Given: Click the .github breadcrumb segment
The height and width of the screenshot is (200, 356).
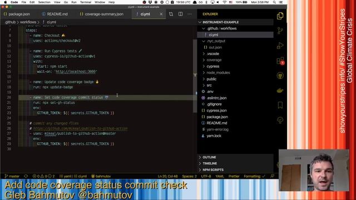Looking at the screenshot, I should point(10,22).
